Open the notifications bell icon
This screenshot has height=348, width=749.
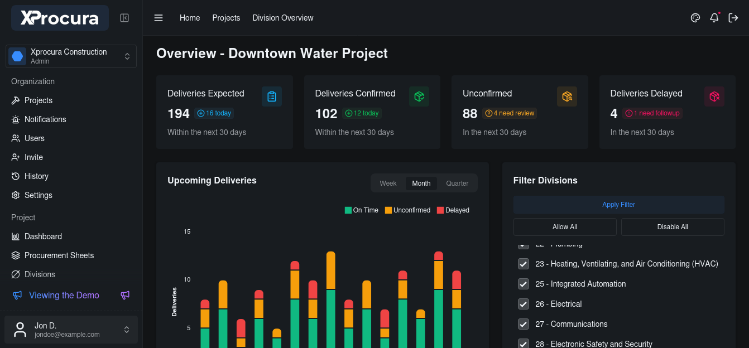tap(714, 18)
